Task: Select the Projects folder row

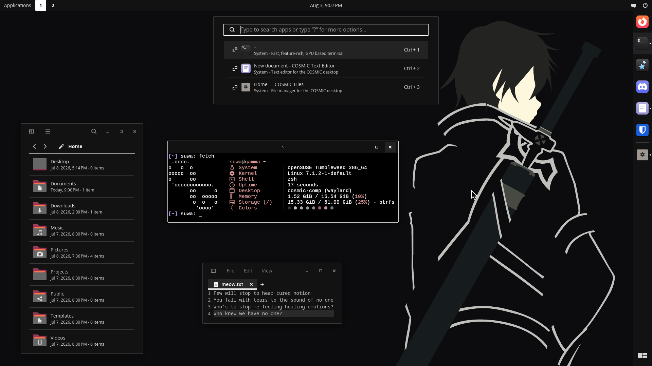Action: pyautogui.click(x=82, y=274)
